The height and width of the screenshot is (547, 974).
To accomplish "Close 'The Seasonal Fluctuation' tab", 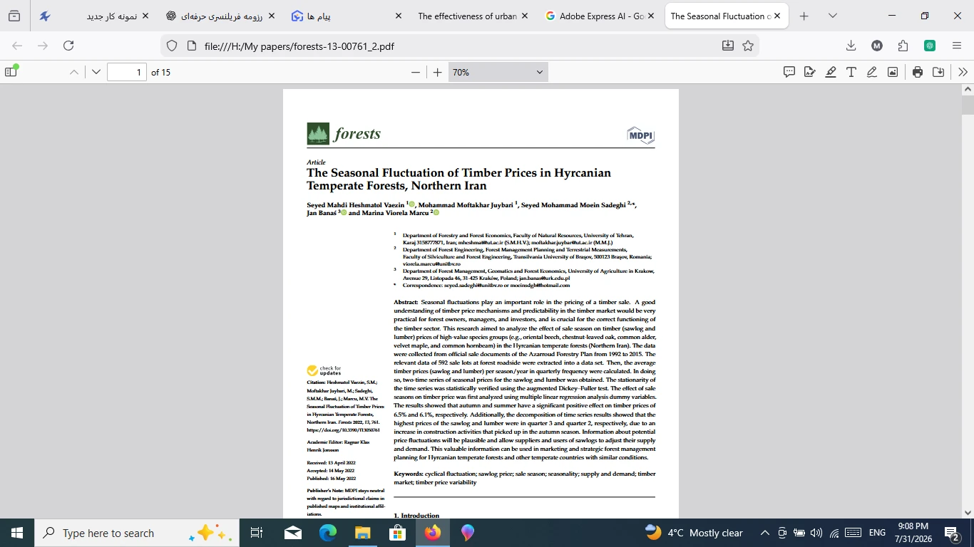I will [777, 16].
